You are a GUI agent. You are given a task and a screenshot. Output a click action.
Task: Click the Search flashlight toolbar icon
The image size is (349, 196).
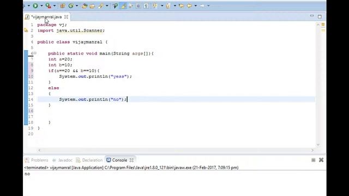coord(101,6)
